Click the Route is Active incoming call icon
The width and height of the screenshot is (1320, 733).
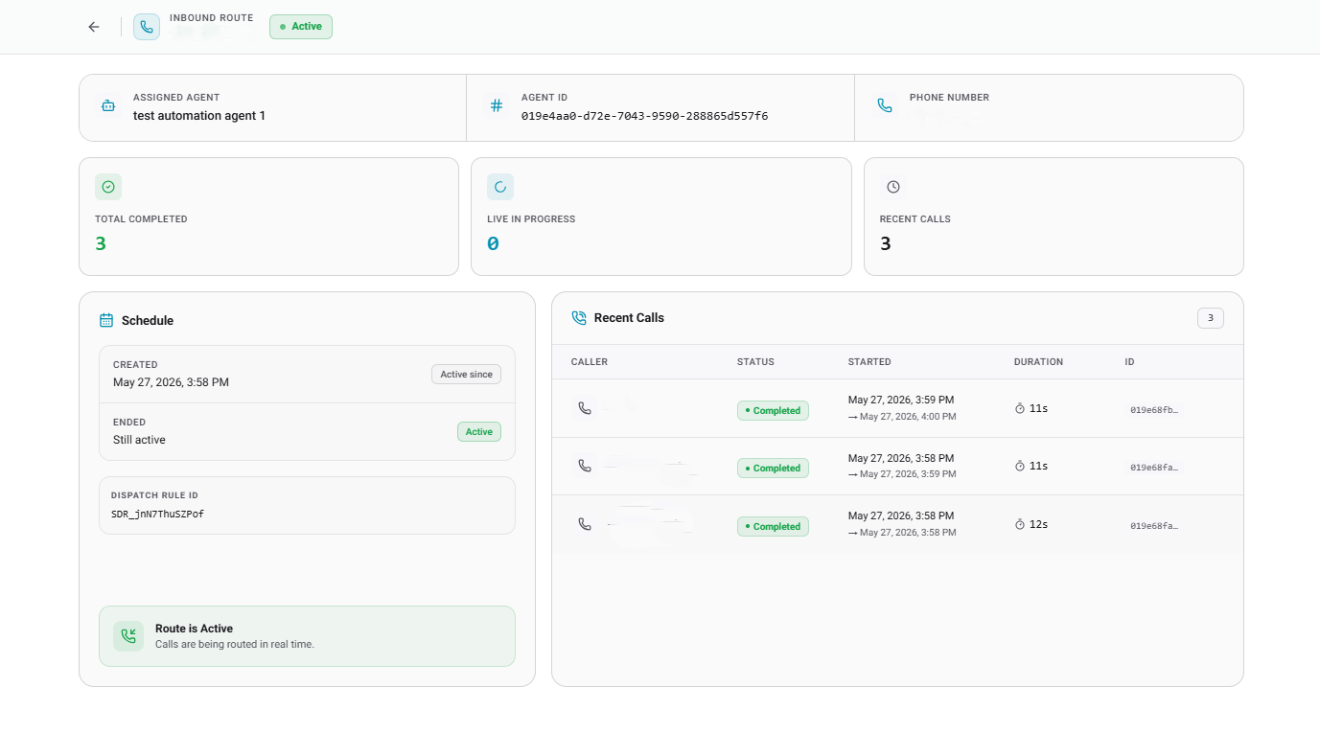[128, 636]
